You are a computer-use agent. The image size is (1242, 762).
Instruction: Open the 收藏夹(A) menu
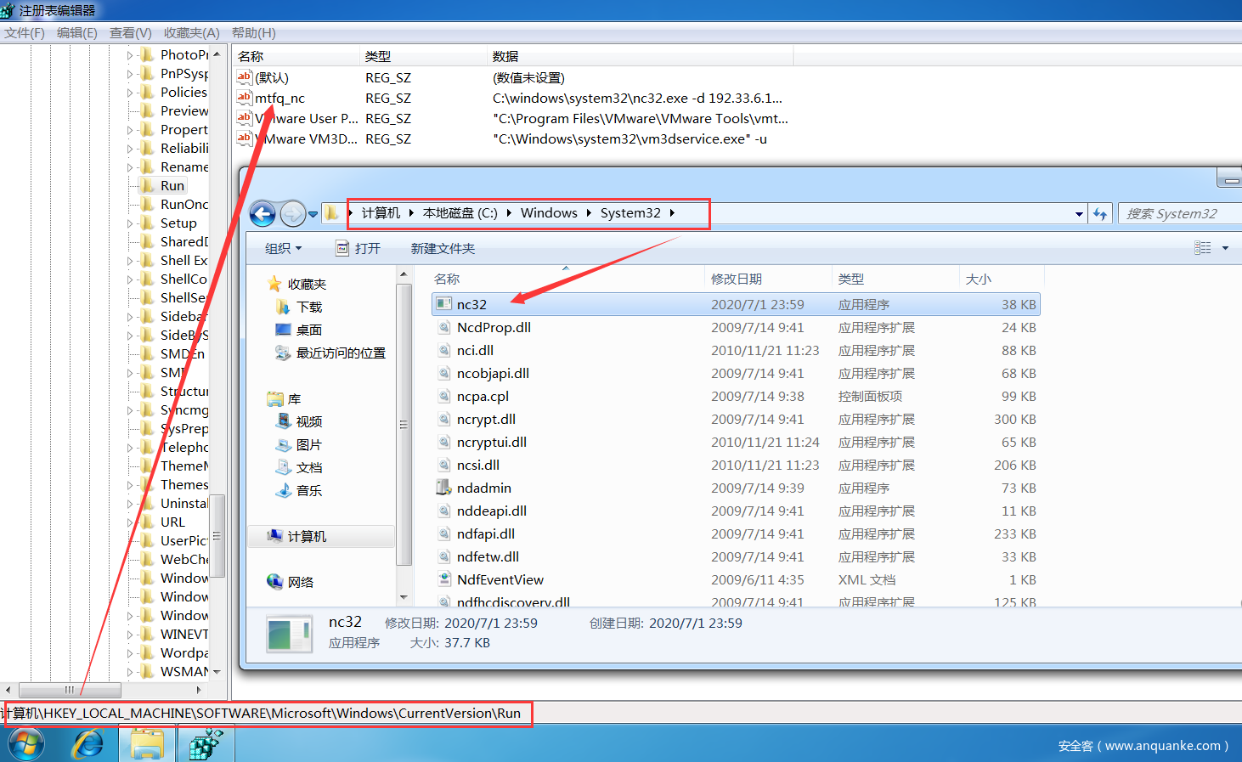pos(191,33)
